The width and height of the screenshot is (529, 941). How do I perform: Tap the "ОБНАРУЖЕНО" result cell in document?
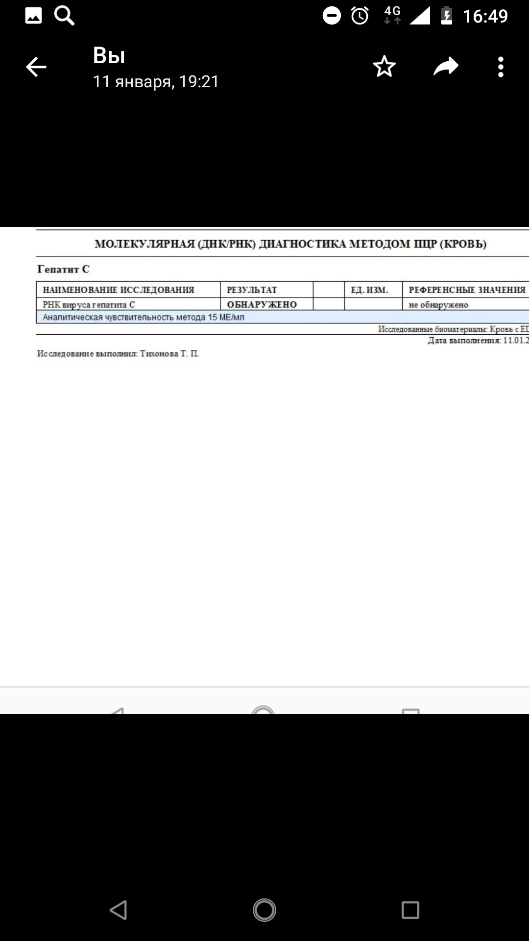[262, 304]
